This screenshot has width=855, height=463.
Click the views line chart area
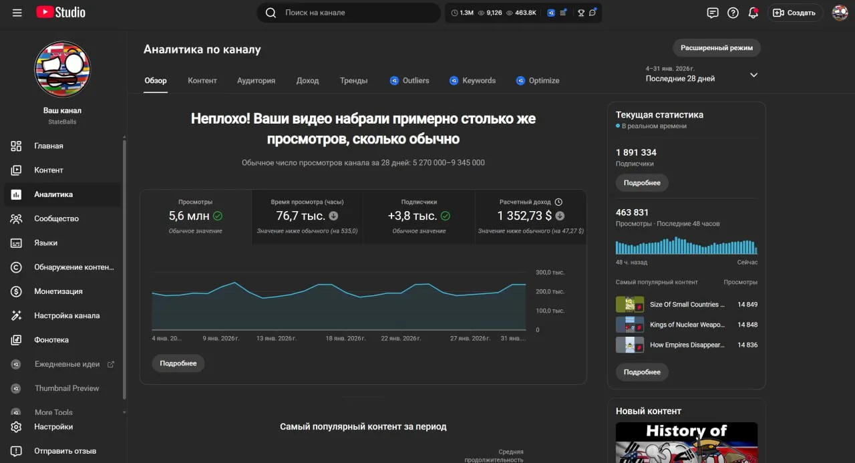pos(339,302)
